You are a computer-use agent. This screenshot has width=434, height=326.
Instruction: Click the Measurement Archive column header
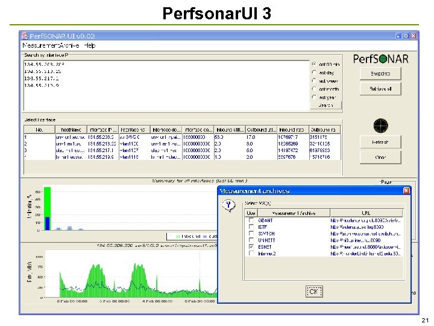(294, 213)
